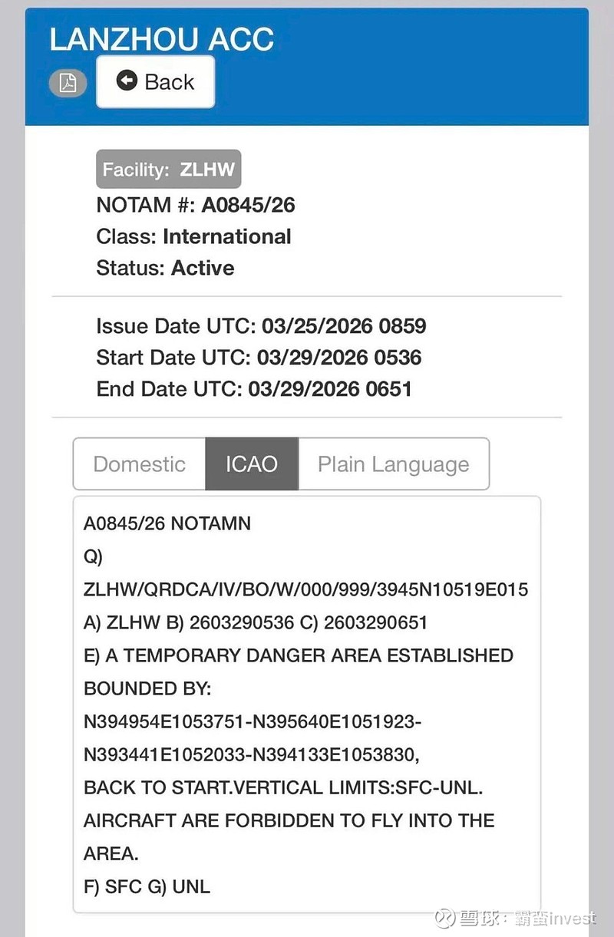
Task: Click the back arrow icon
Action: click(127, 81)
